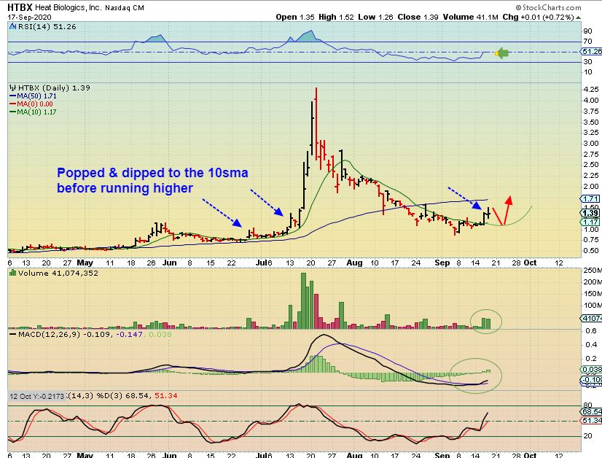
Task: Click the Oct label on the price chart date axis
Action: pos(530,263)
